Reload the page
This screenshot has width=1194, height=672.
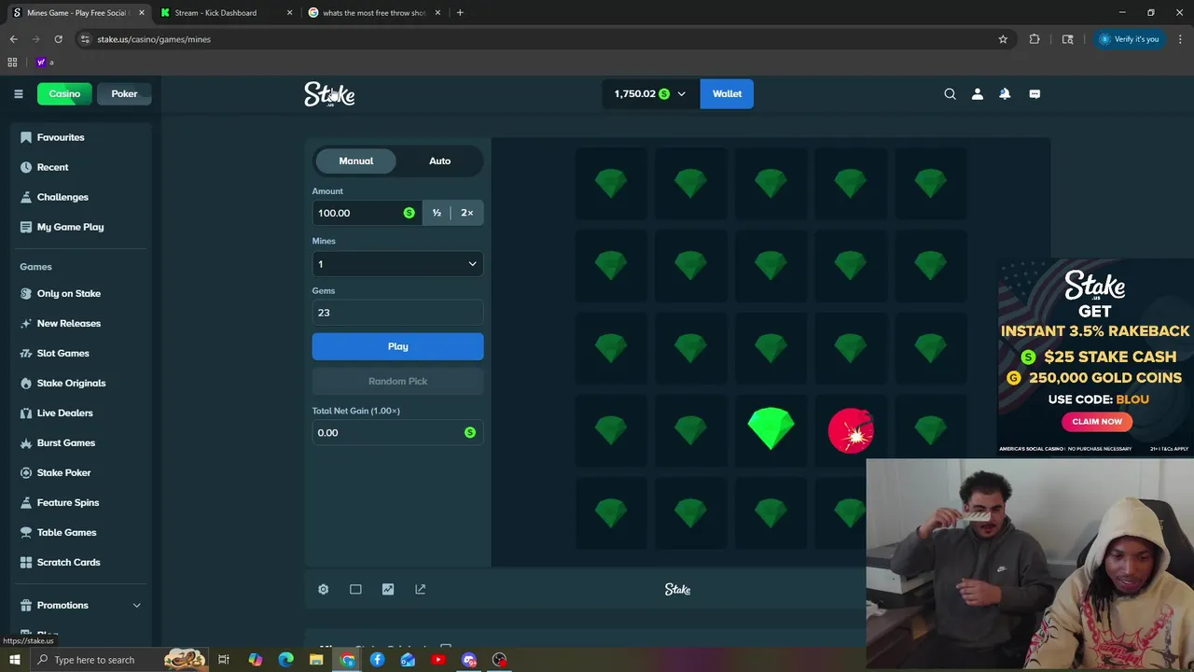click(x=58, y=39)
